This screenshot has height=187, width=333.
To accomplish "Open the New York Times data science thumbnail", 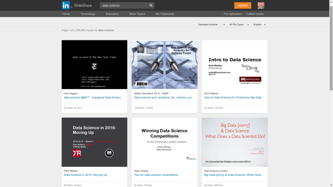I will [94, 65].
